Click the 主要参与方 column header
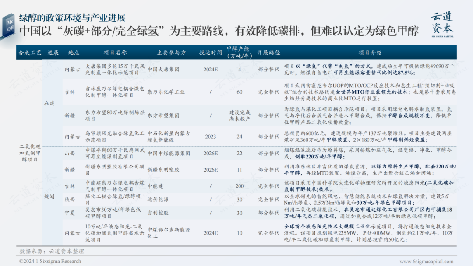The height and width of the screenshot is (266, 473). click(171, 52)
